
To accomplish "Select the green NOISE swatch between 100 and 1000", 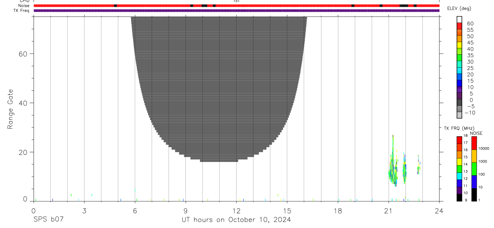I will [474, 169].
